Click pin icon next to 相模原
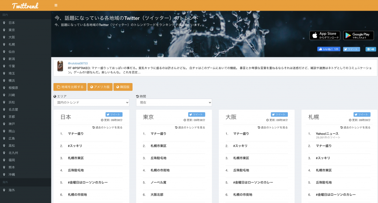 coord(4,88)
